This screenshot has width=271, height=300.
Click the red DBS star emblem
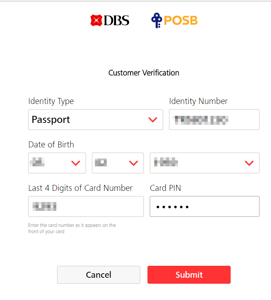click(x=96, y=20)
